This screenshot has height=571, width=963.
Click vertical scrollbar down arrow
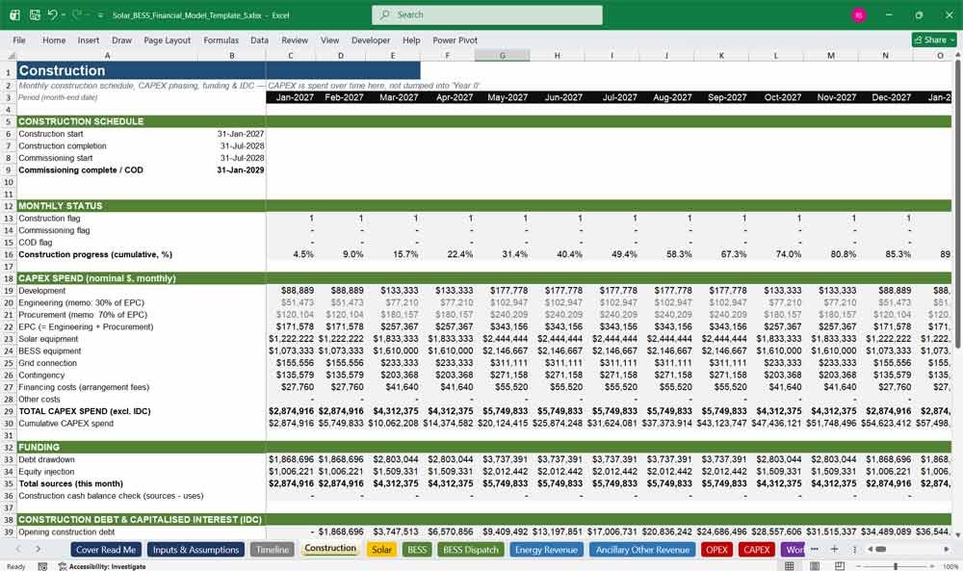(957, 534)
